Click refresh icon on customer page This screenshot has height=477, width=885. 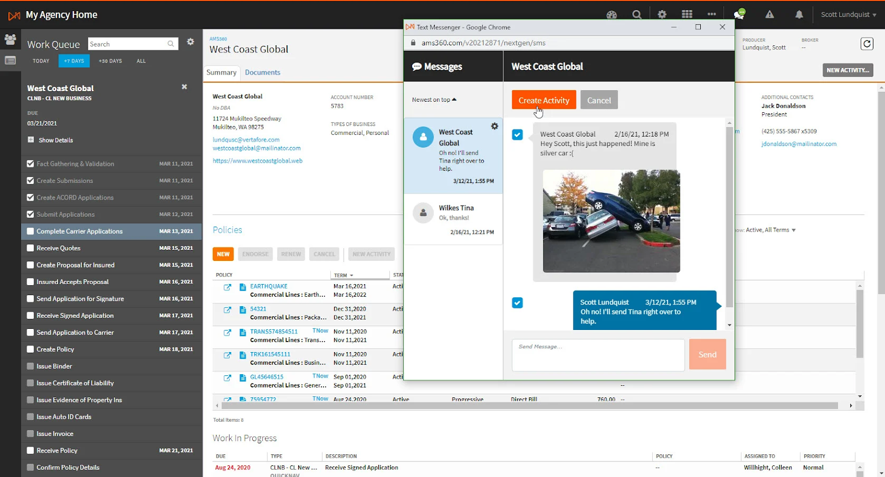[x=867, y=44]
